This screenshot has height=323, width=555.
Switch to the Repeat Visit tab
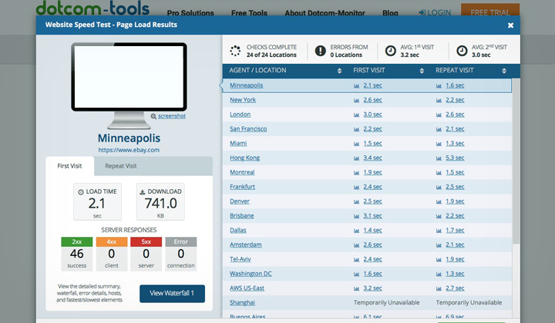tap(121, 166)
